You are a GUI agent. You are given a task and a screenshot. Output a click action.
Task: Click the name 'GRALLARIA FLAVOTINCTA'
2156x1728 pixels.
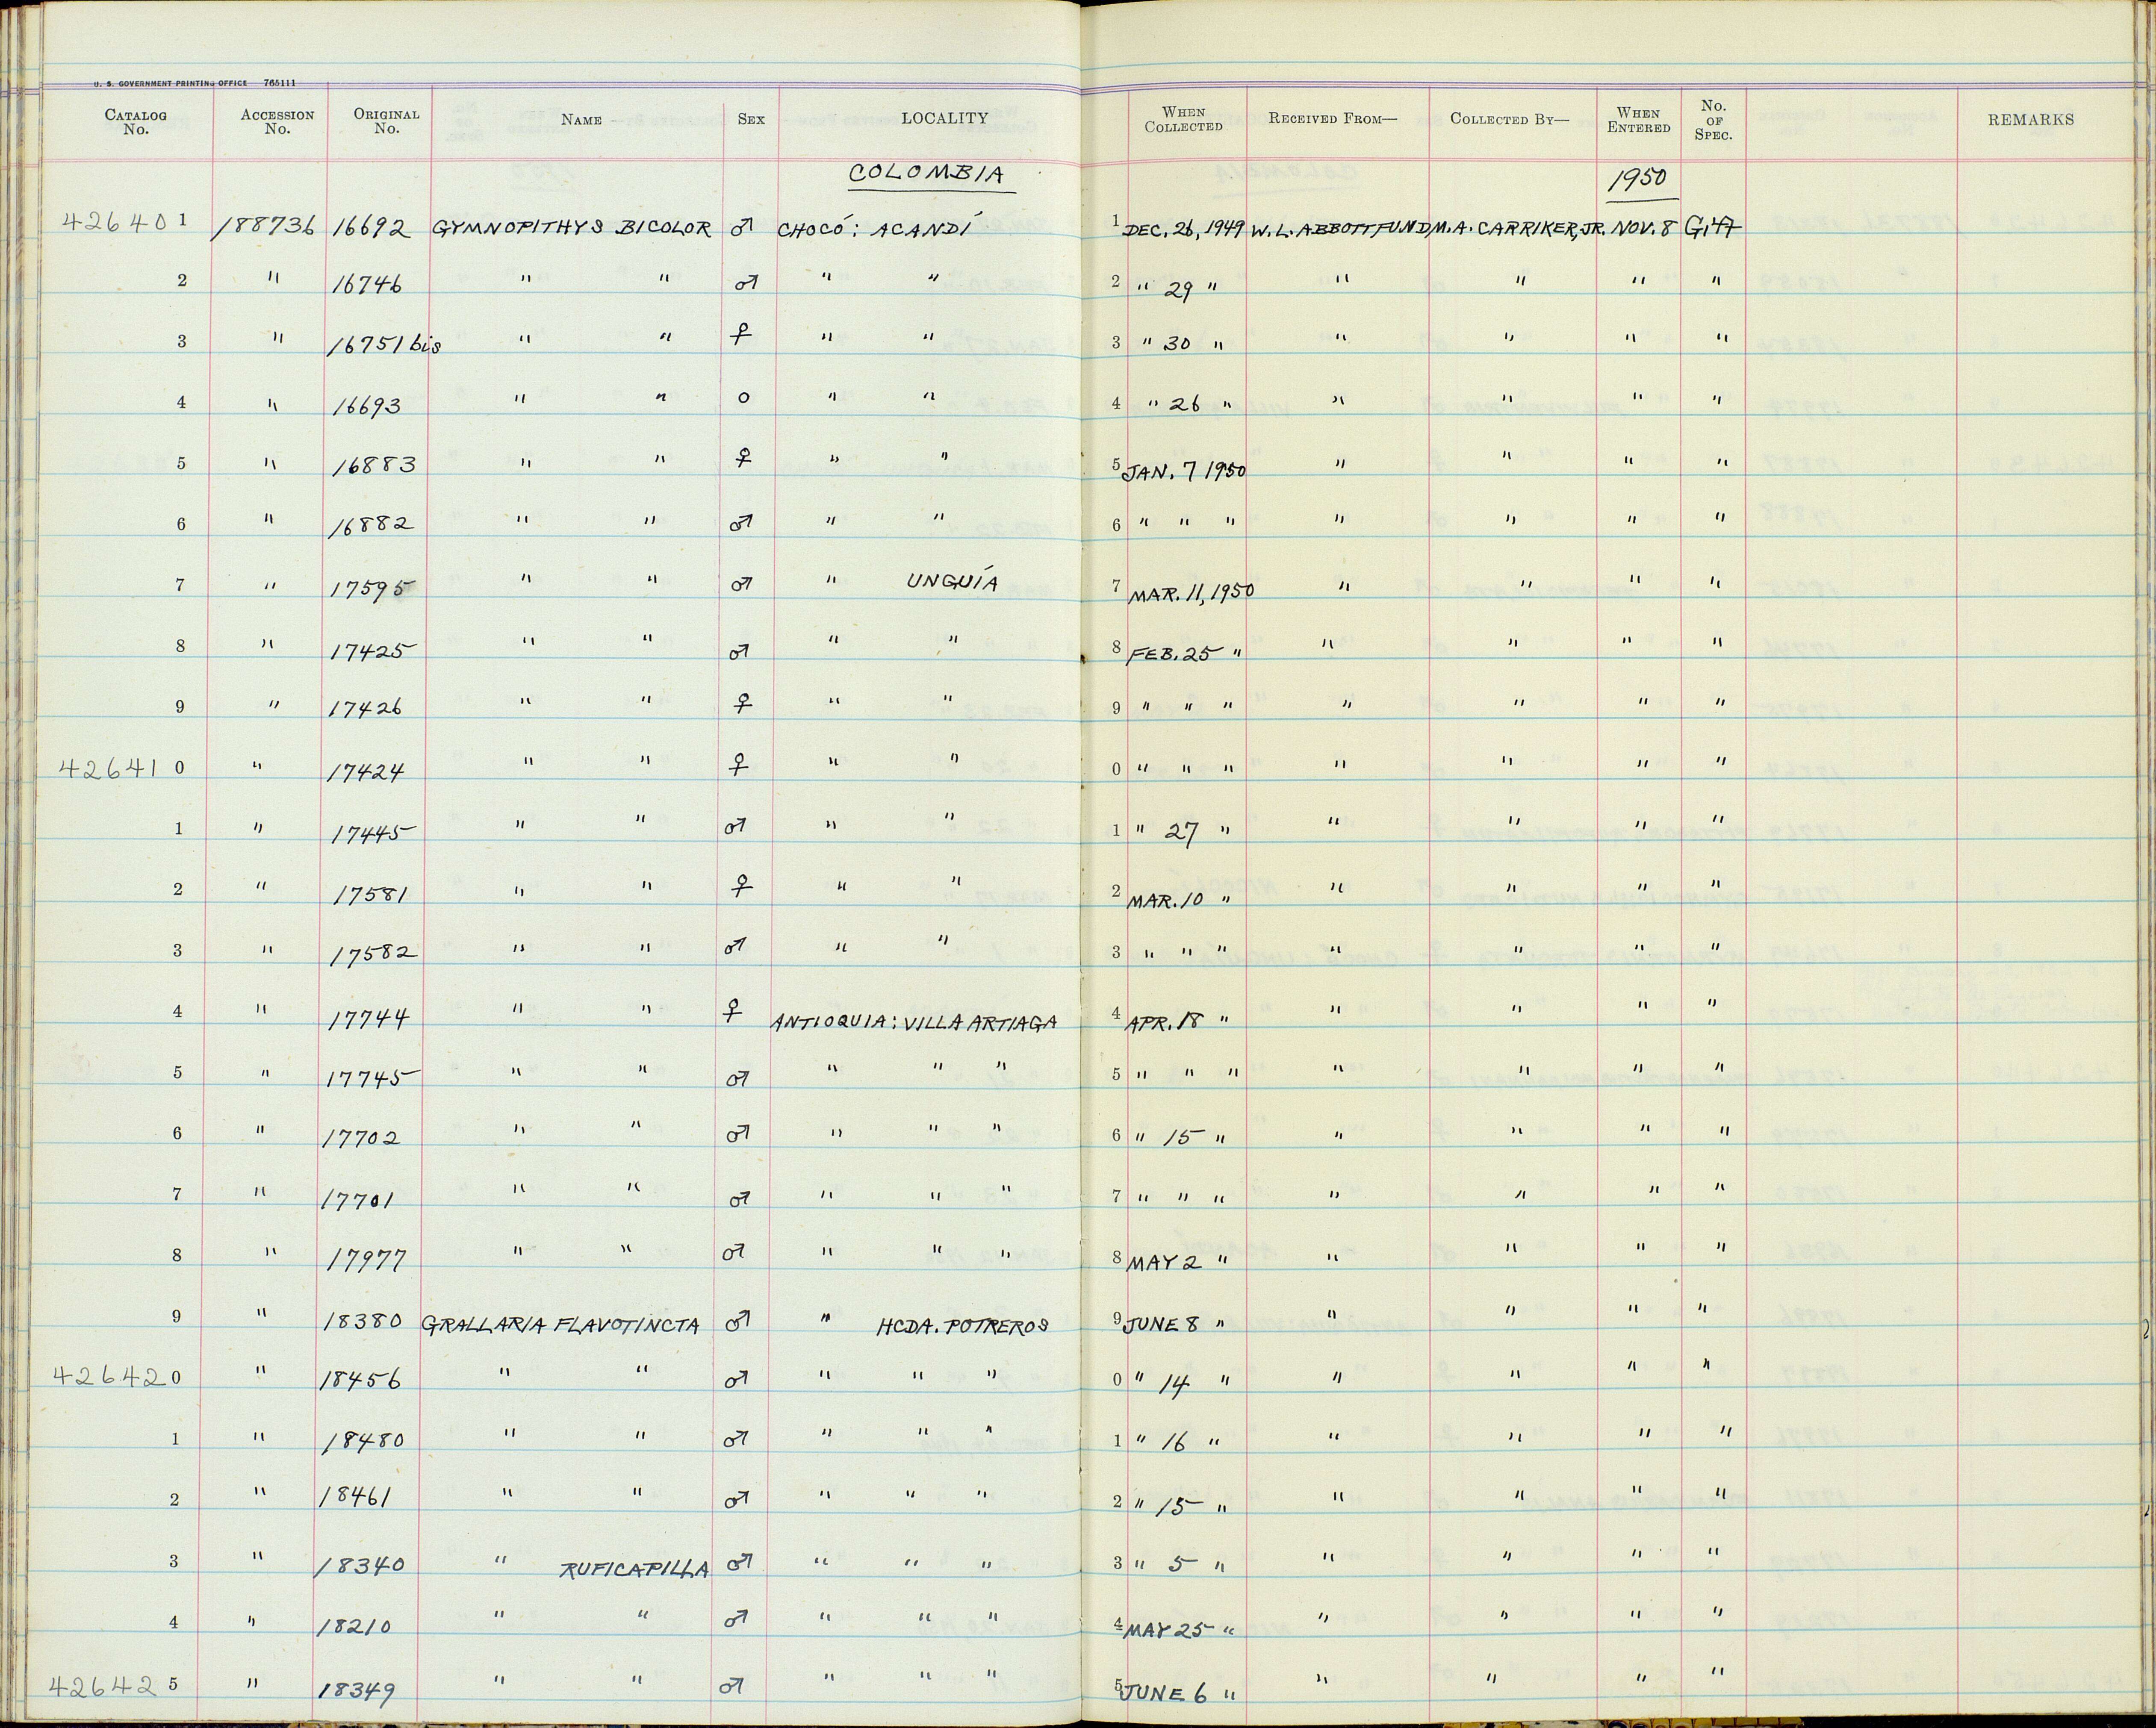point(561,1326)
